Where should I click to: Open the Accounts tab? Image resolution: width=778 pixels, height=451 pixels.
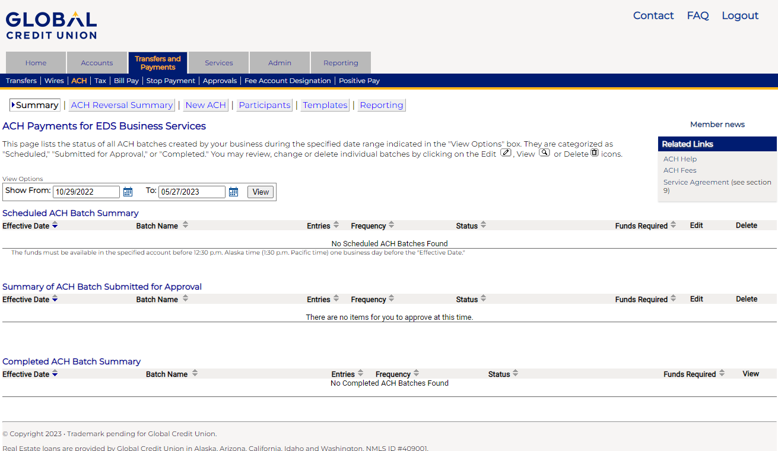point(97,63)
